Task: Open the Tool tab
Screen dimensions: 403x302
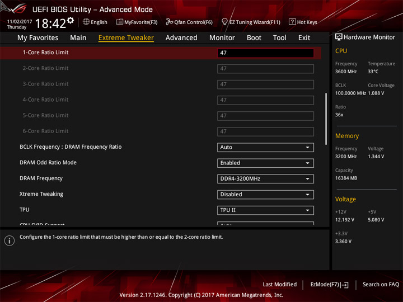Action: click(280, 38)
